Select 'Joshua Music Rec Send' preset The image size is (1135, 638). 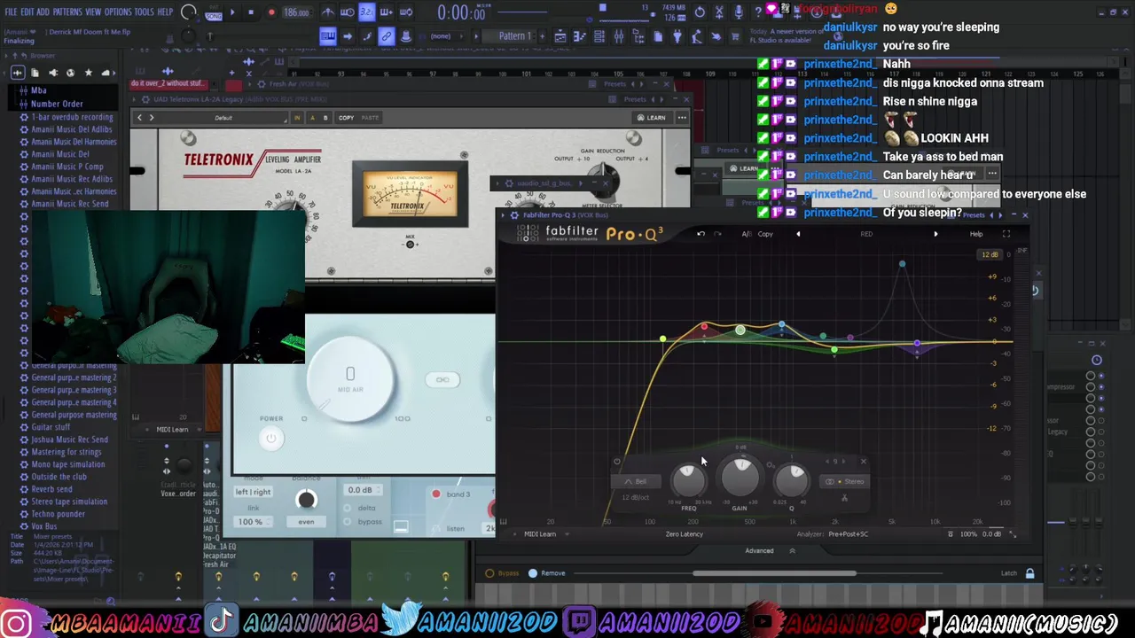tap(69, 440)
